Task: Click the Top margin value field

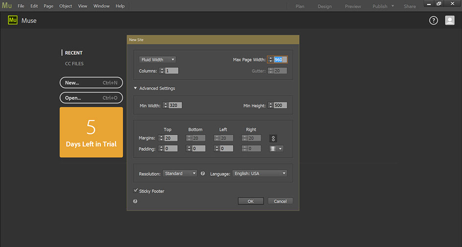Action: (171, 138)
